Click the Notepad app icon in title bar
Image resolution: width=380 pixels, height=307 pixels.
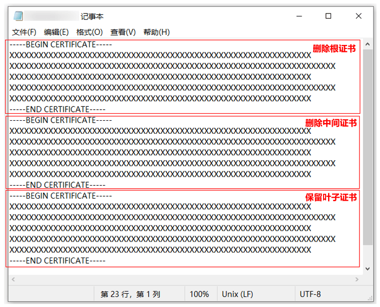[x=18, y=16]
